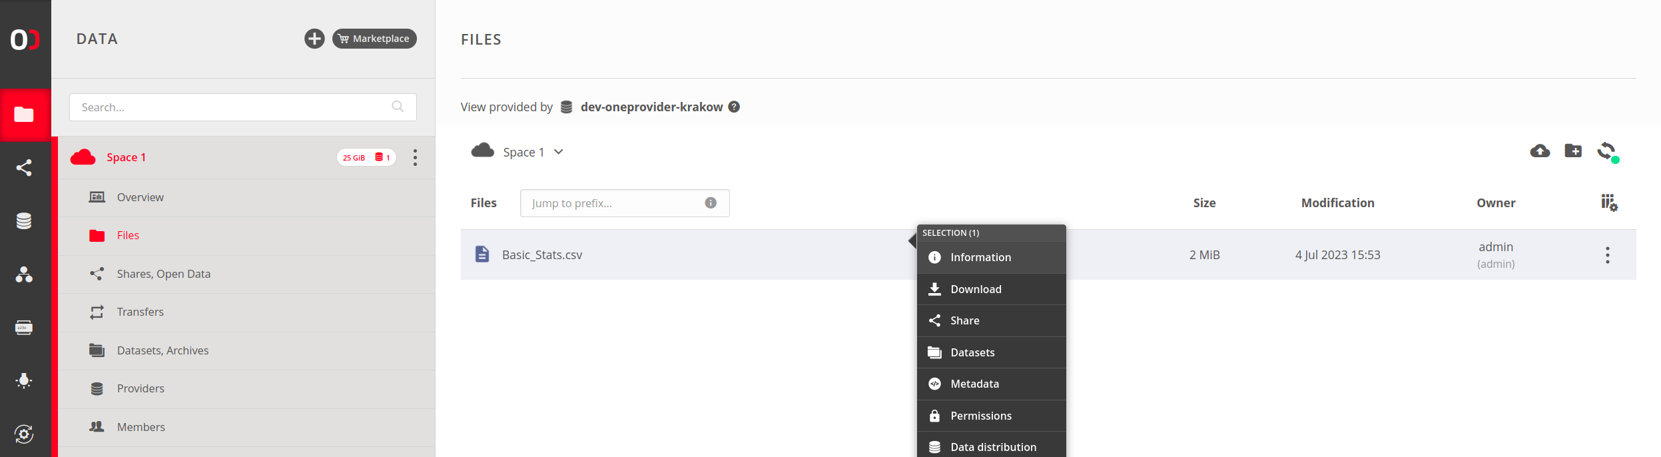Select the Basic_Stats.csv file row
This screenshot has width=1661, height=457.
click(1048, 254)
